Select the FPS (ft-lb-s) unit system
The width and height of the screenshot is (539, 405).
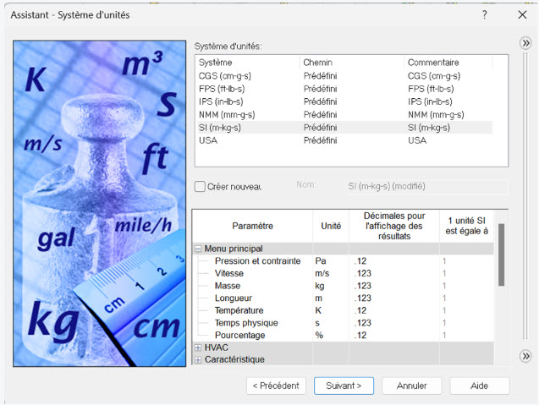point(224,89)
